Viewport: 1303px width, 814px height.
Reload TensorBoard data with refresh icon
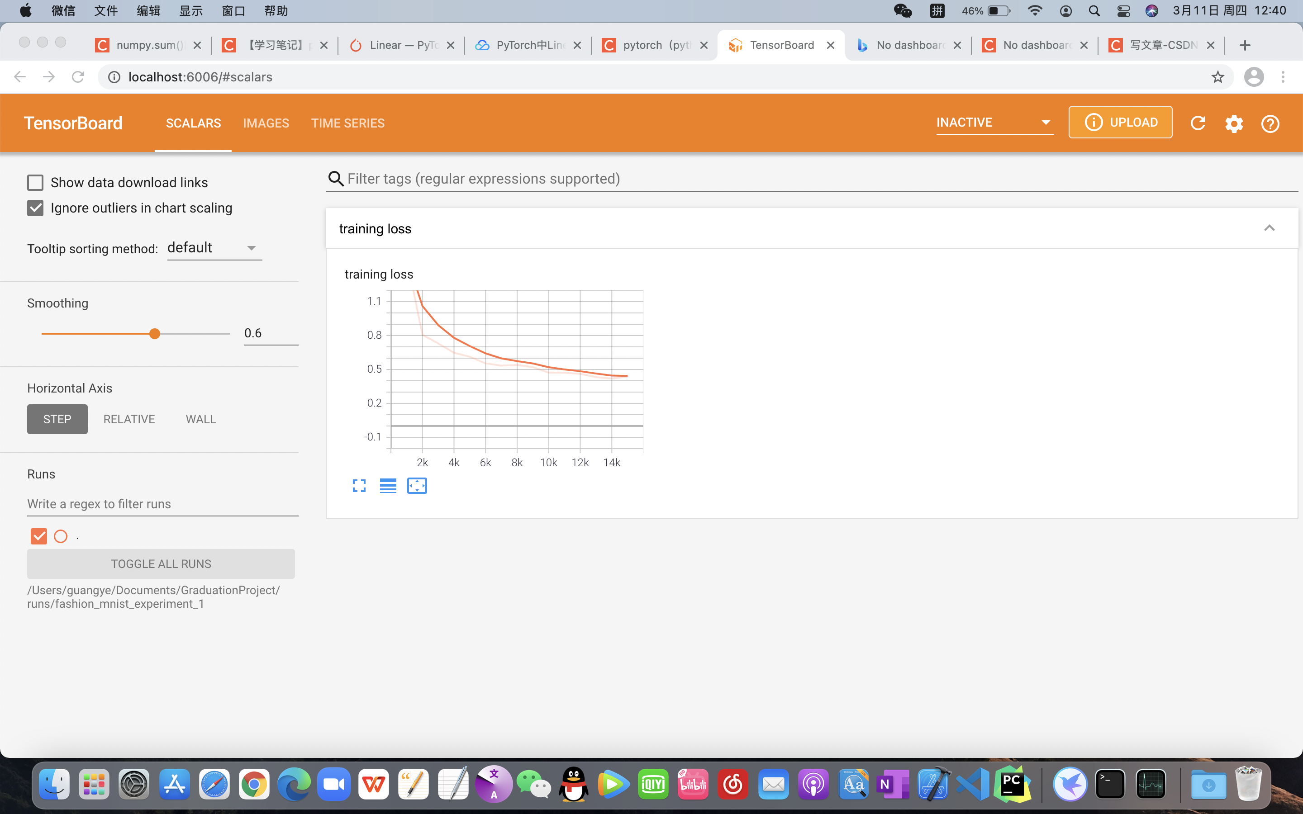tap(1198, 123)
